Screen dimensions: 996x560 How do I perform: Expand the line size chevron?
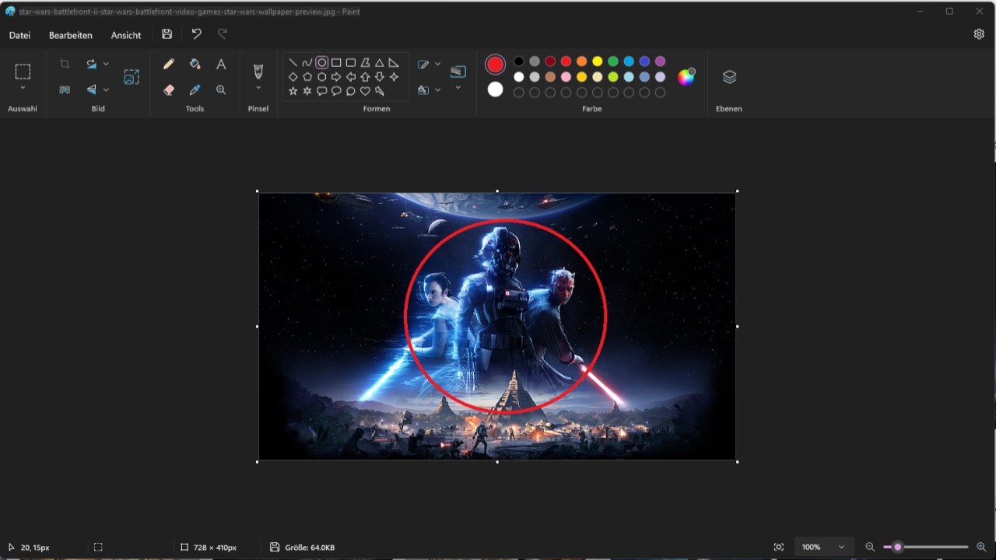pyautogui.click(x=458, y=88)
